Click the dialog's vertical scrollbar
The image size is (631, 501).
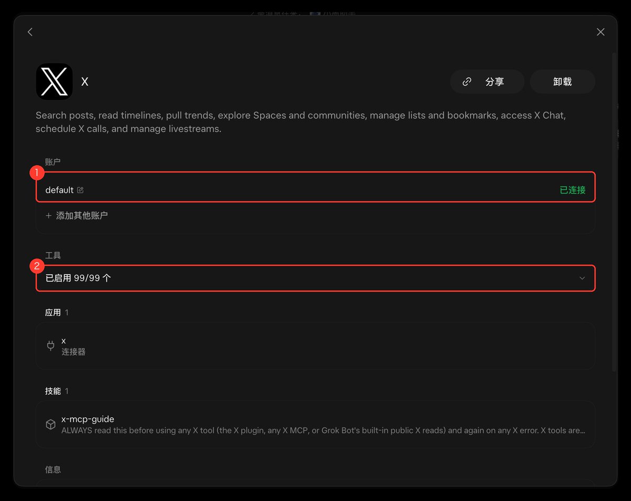(x=614, y=212)
